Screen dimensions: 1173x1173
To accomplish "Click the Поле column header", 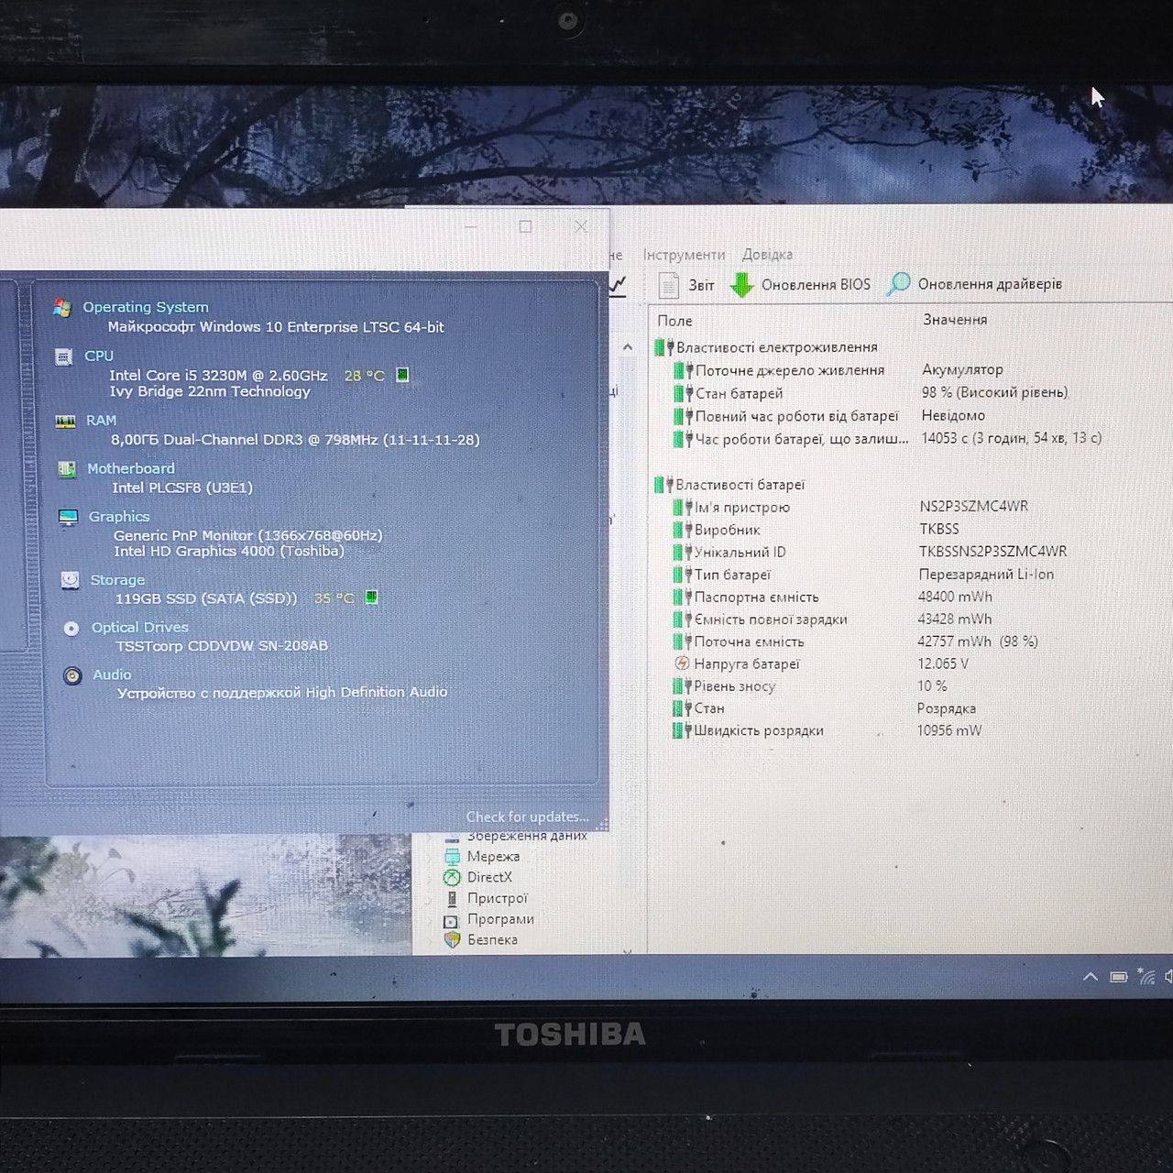I will click(x=674, y=321).
